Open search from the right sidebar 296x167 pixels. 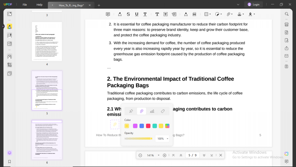[x=286, y=14]
